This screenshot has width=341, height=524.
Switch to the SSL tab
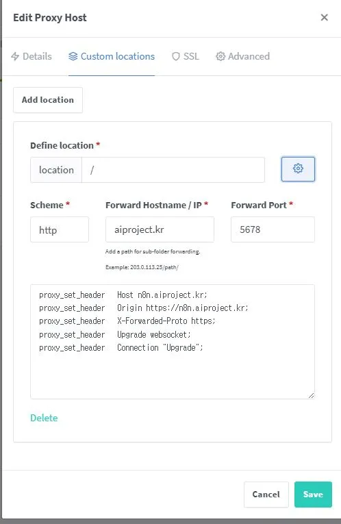(186, 56)
